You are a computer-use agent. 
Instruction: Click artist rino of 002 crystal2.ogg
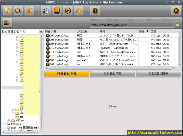[x=79, y=64]
